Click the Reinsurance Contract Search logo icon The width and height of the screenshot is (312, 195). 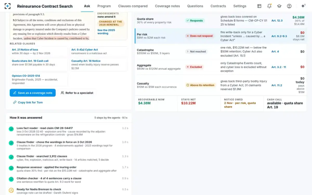[8, 6]
